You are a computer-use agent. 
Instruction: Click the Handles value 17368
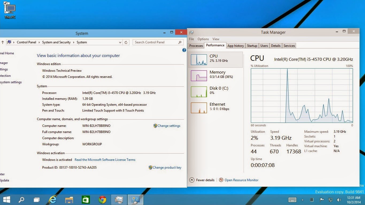coord(294,151)
